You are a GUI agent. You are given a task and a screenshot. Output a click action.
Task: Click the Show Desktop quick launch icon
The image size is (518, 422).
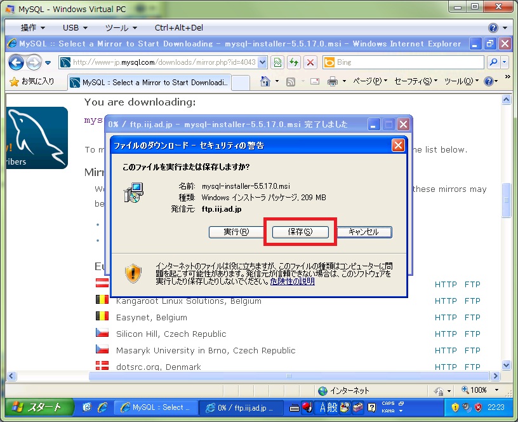[x=87, y=407]
